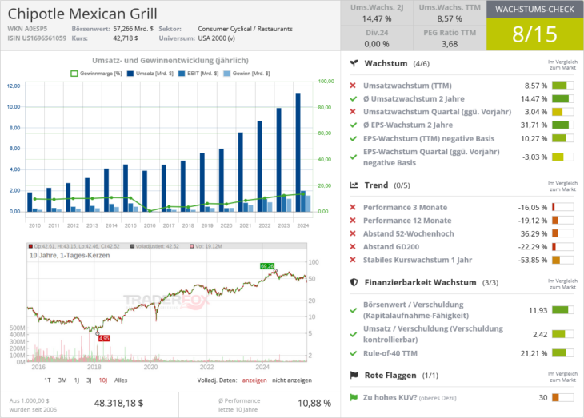
Task: Click red X beside Performance 12 Monate
Action: 353,221
